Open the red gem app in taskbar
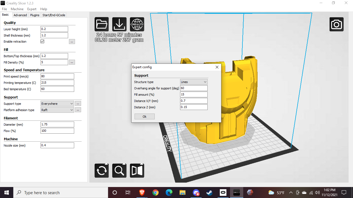The height and width of the screenshot is (198, 353). click(250, 193)
